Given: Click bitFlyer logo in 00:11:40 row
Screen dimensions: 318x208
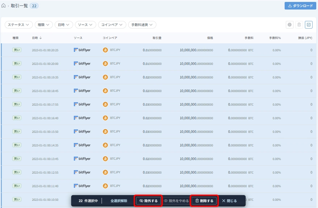Looking at the screenshot, I should (82, 186).
